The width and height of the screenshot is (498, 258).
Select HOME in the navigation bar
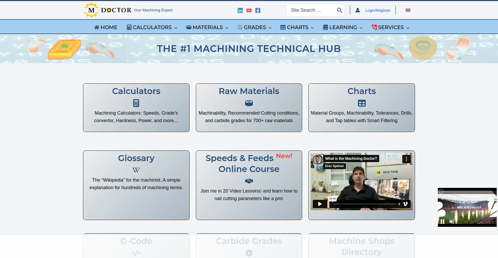pyautogui.click(x=106, y=27)
